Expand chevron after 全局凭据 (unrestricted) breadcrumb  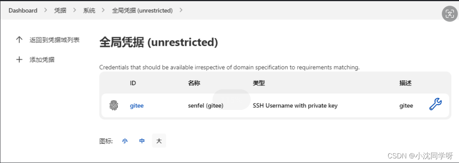coord(181,11)
